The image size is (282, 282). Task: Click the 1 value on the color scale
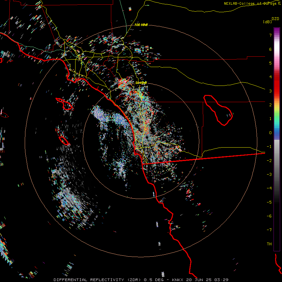[x=270, y=119]
